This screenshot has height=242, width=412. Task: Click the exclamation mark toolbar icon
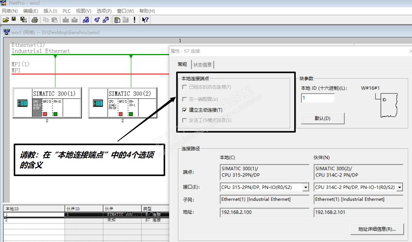click(x=134, y=20)
